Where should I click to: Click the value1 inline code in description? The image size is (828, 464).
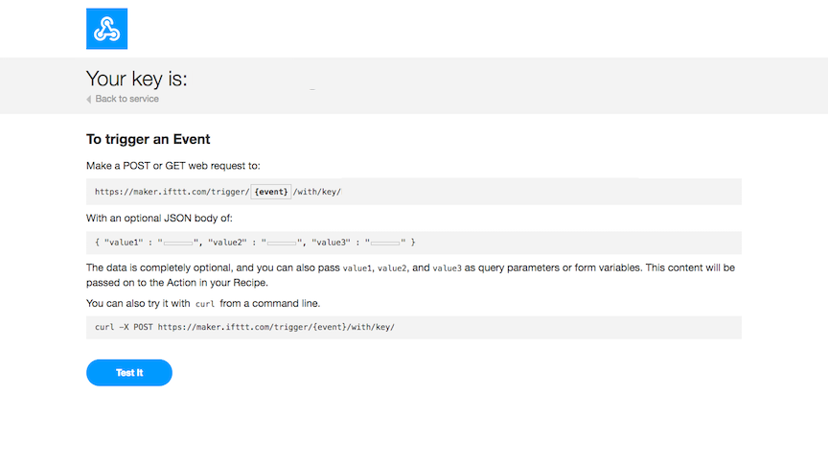point(357,268)
